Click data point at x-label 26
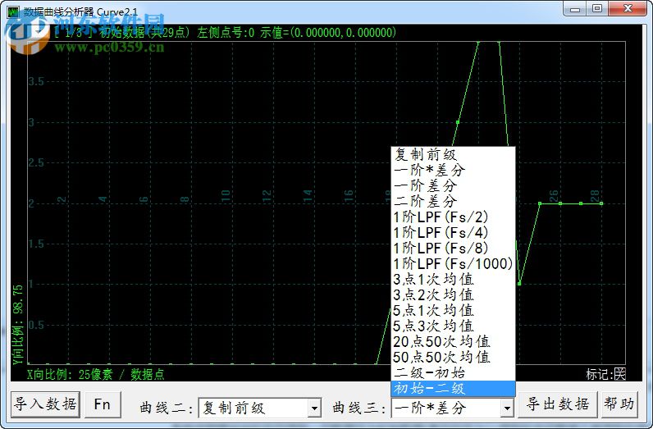Viewport: 653px width, 429px height. [560, 203]
